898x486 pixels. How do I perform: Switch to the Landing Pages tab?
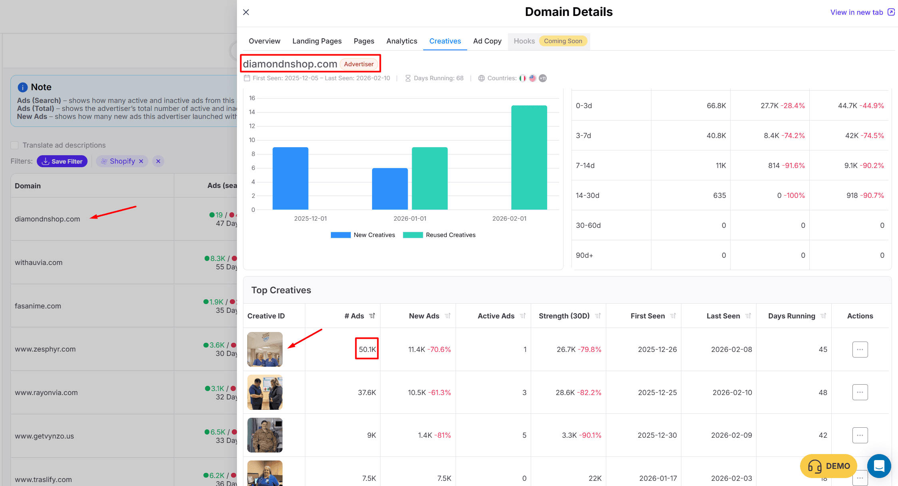[x=317, y=41]
